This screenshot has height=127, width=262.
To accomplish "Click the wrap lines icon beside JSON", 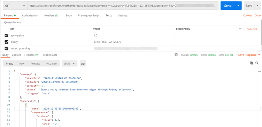I will [x=83, y=64].
